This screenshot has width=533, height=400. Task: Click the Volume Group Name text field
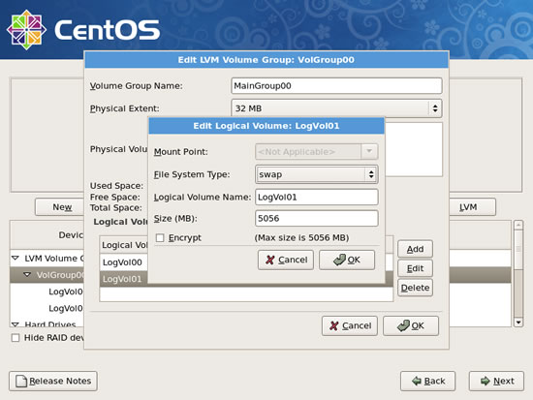336,85
